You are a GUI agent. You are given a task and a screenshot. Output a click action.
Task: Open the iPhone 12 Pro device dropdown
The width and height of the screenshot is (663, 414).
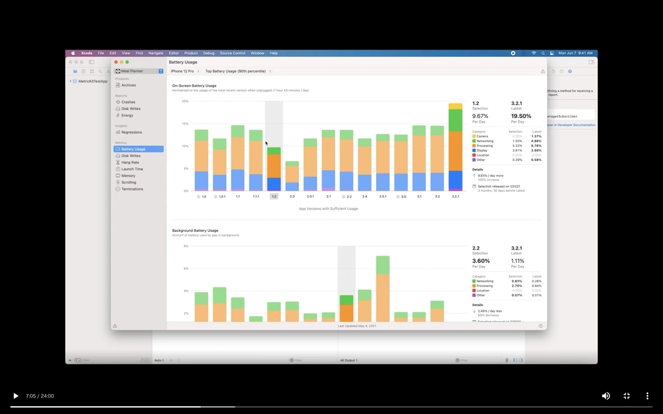coord(185,71)
